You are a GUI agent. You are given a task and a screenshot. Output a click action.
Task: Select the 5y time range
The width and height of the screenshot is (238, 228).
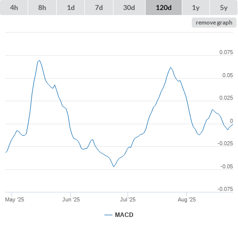(223, 8)
